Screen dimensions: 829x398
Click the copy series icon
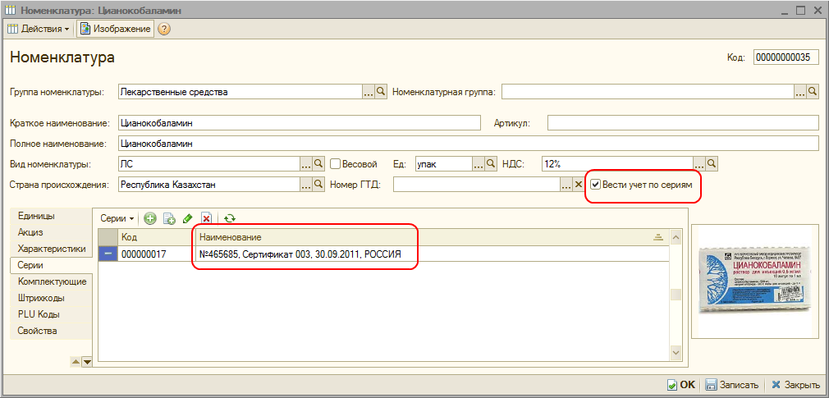(x=169, y=218)
